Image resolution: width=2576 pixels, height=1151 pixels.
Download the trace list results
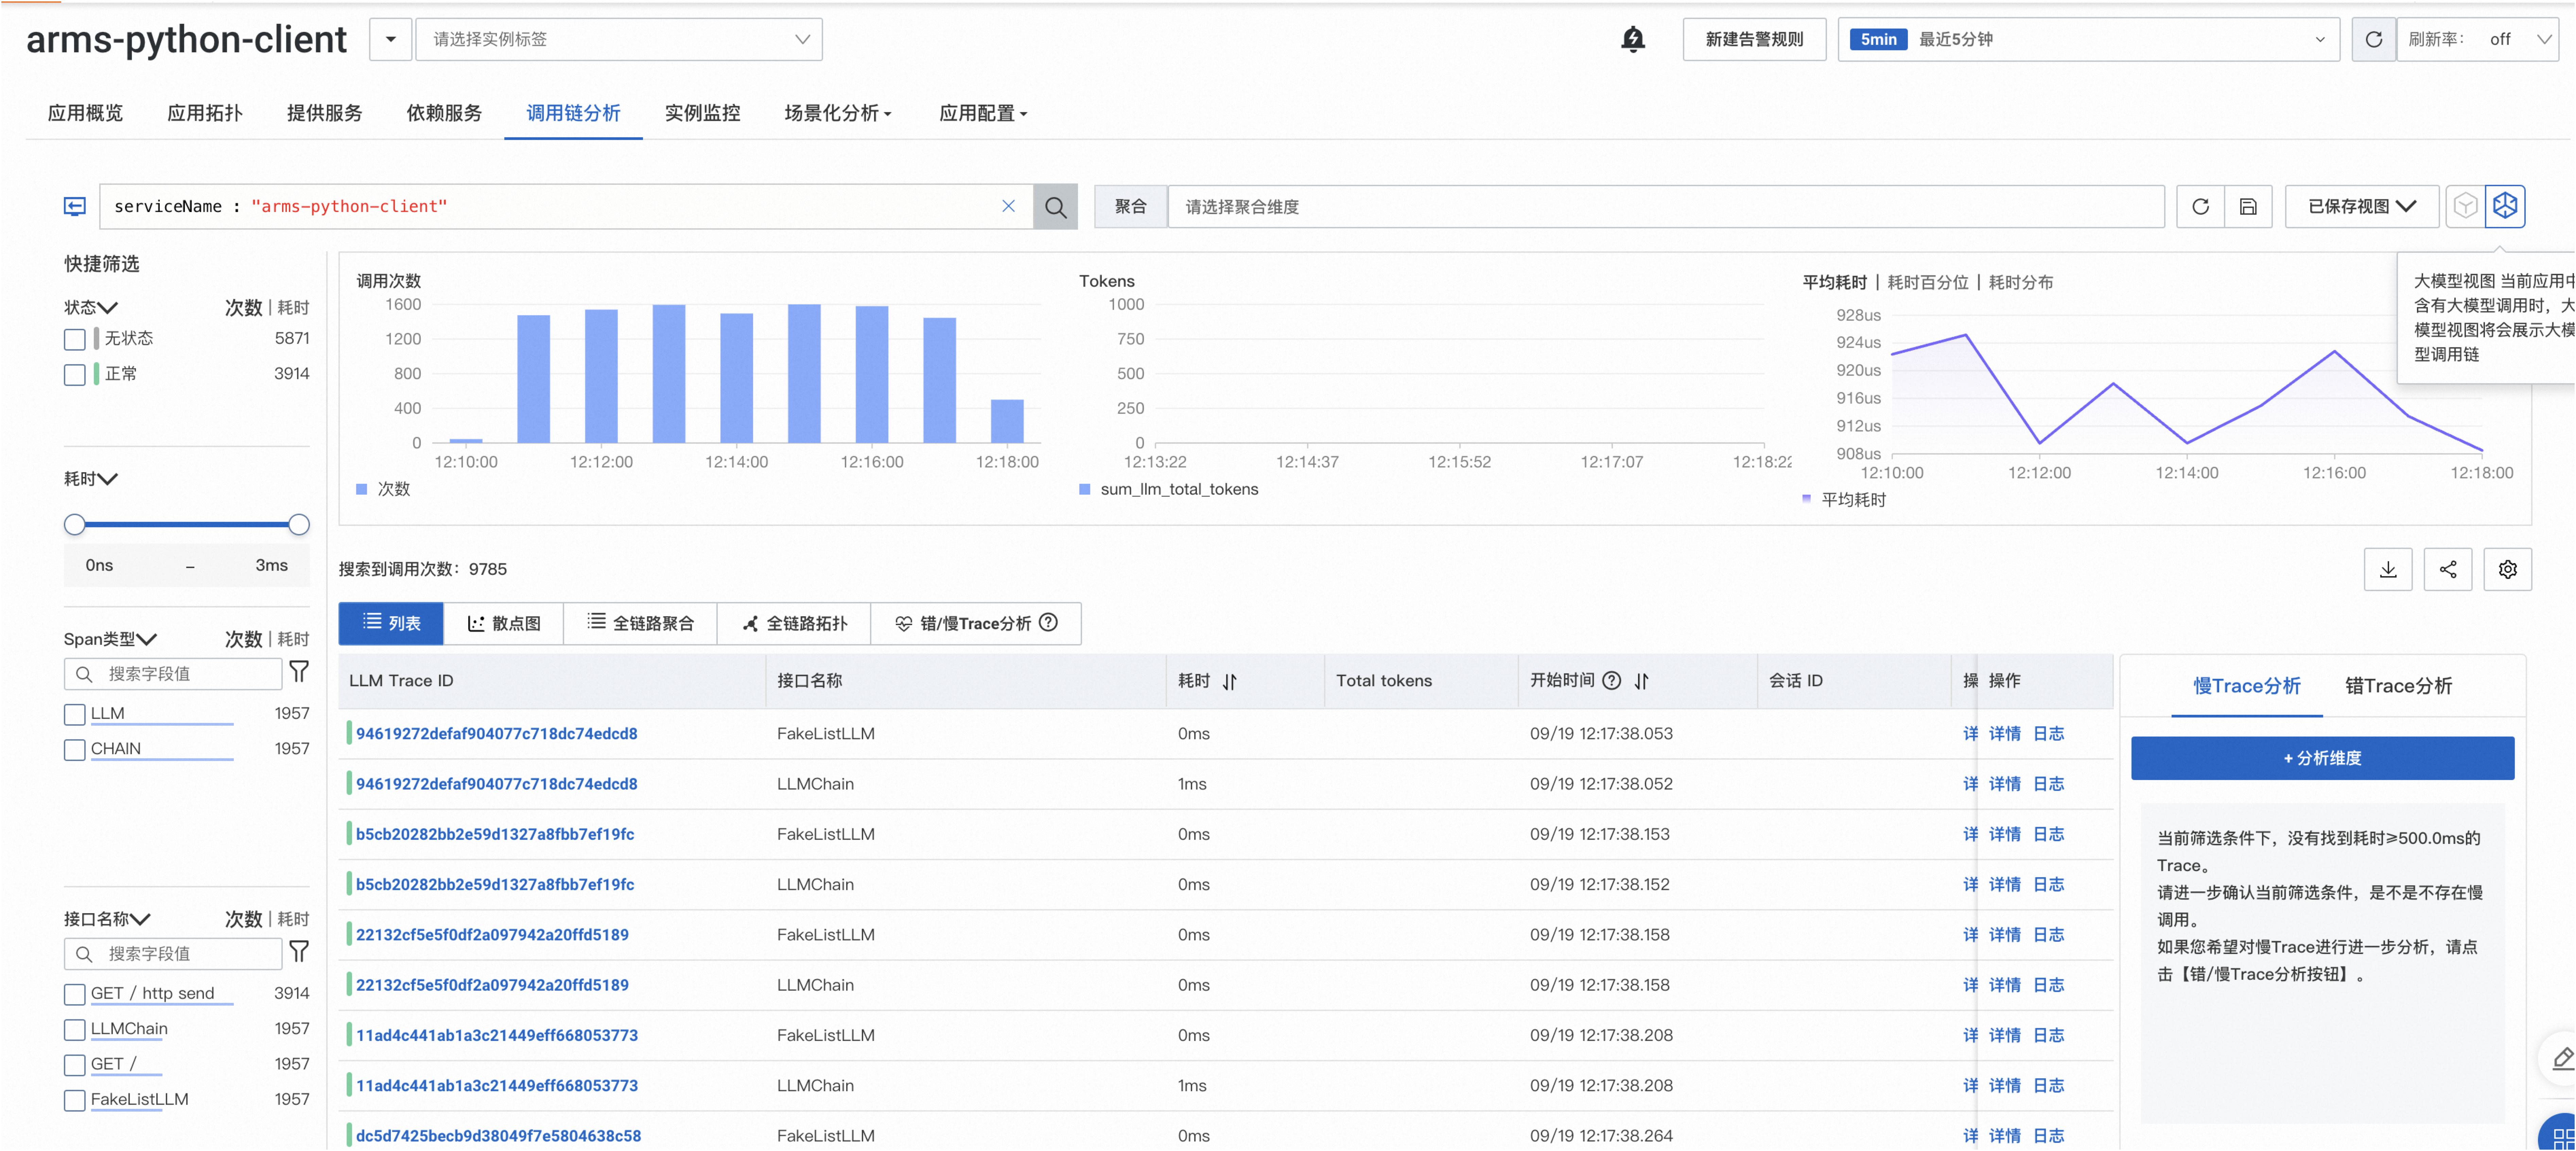click(x=2388, y=569)
